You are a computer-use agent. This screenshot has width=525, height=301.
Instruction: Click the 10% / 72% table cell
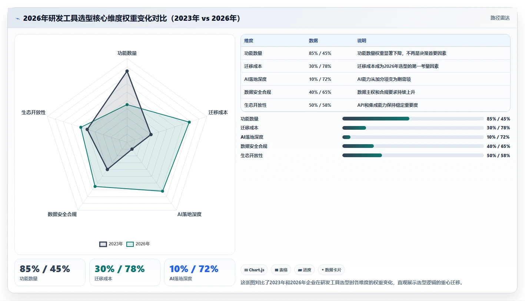[320, 79]
